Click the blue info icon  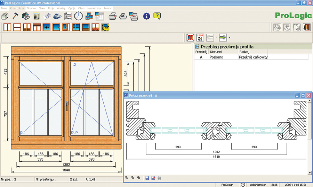[x=146, y=16]
